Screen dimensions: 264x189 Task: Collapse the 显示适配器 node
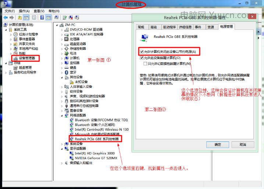[x=62, y=149]
